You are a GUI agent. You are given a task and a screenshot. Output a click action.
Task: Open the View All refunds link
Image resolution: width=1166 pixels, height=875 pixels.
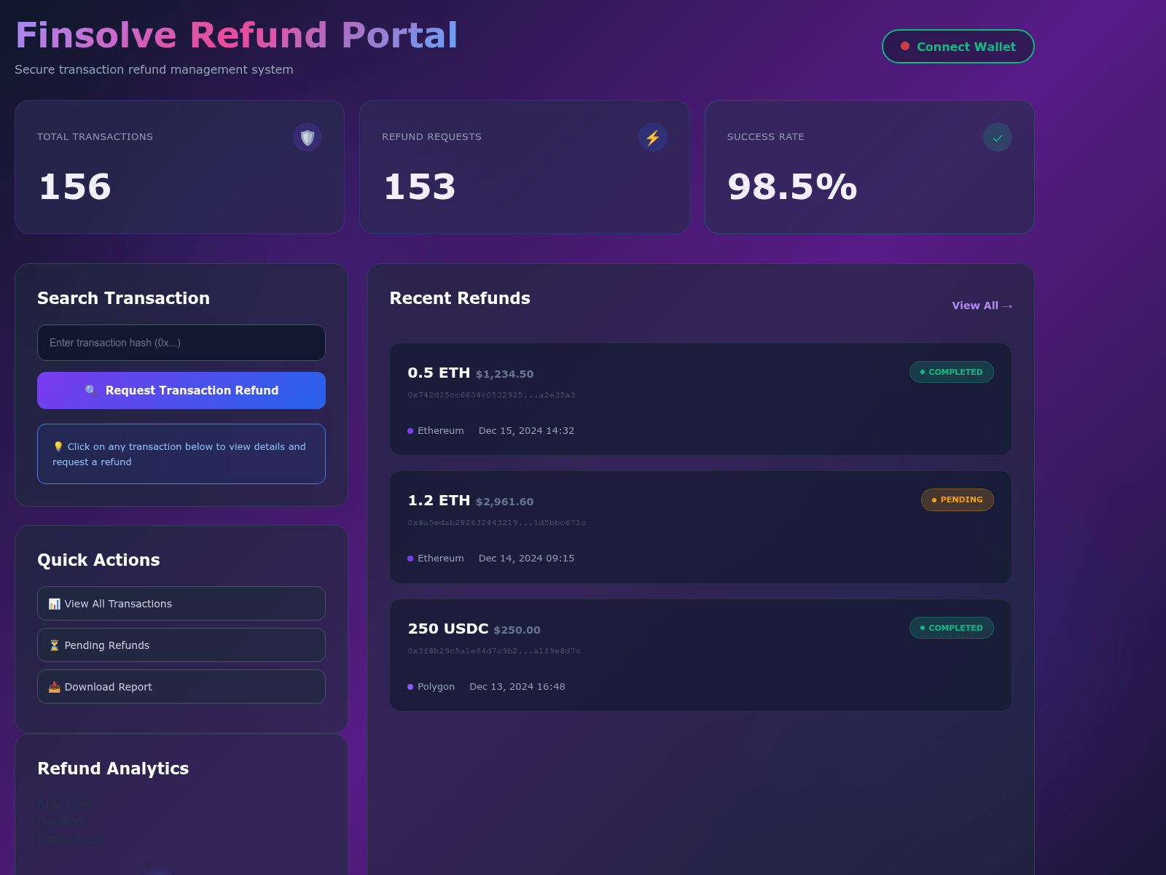click(x=982, y=306)
